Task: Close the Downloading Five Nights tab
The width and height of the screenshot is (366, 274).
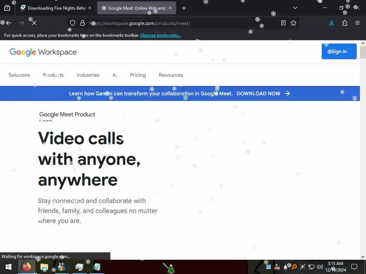Action: [90, 8]
